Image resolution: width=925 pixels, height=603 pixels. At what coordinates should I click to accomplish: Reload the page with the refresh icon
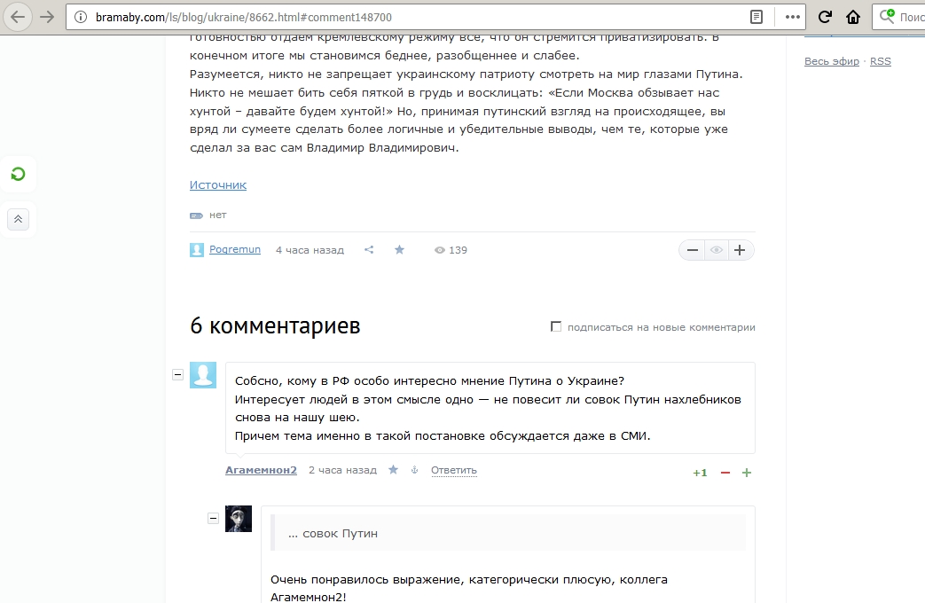tap(825, 17)
